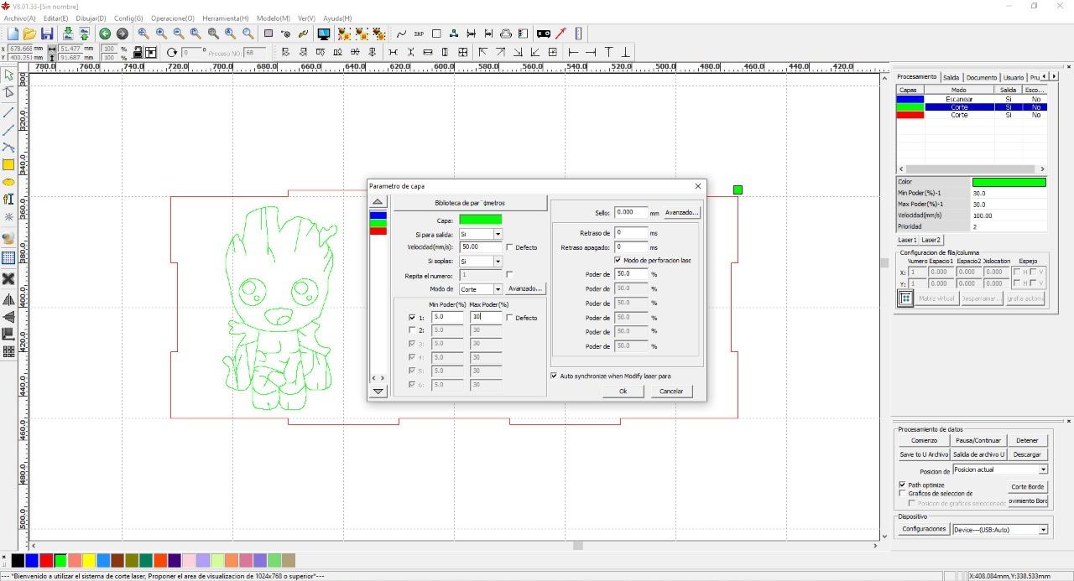The image size is (1074, 581).
Task: Toggle the Repita el numero checkbox
Action: click(x=509, y=275)
